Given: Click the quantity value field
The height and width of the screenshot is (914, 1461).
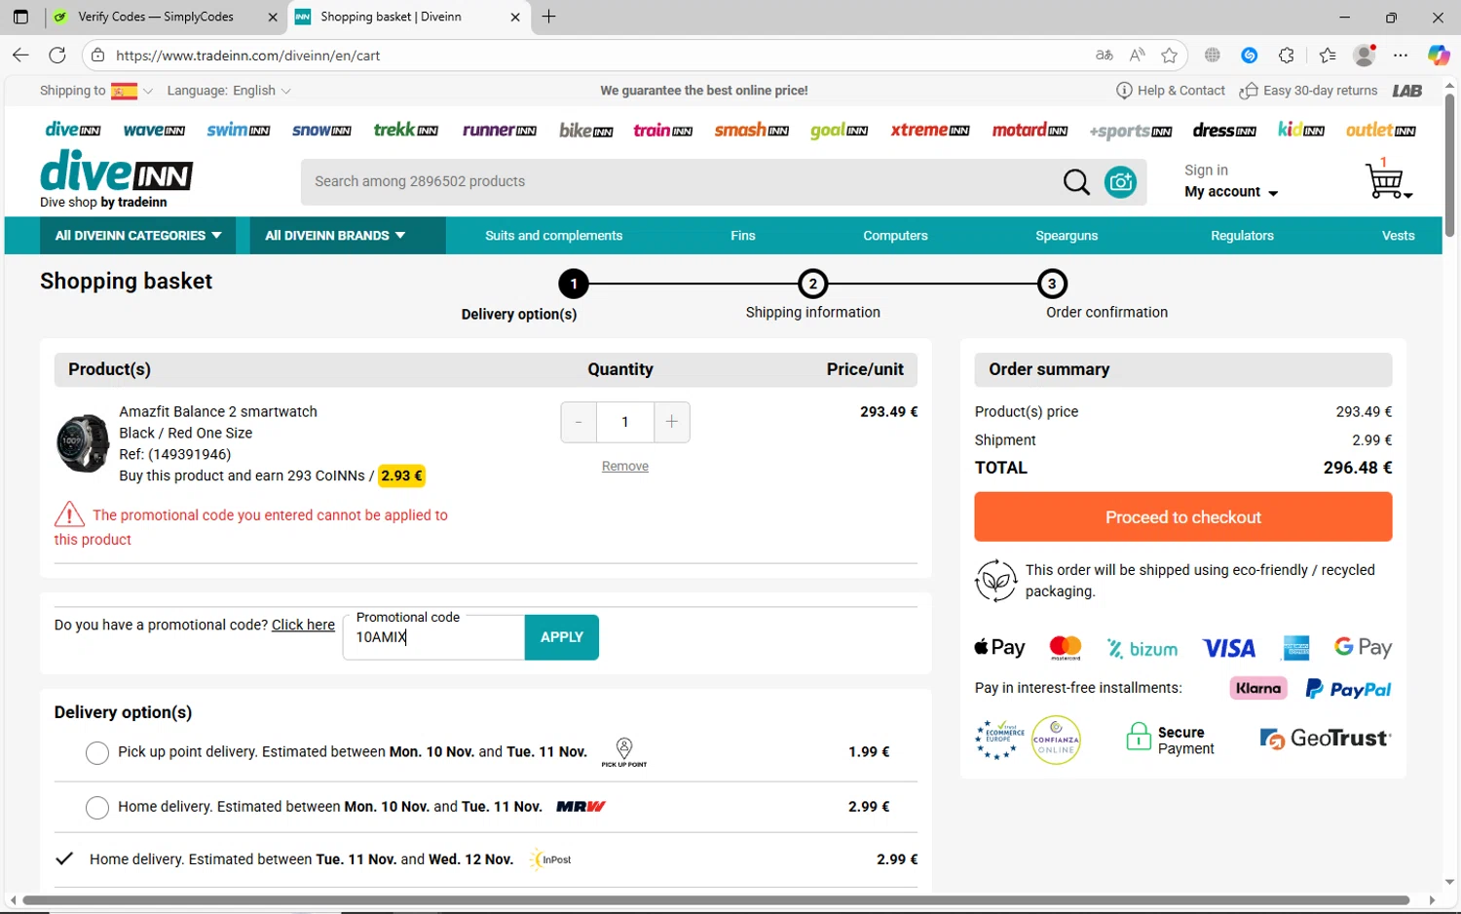Looking at the screenshot, I should click(x=625, y=422).
